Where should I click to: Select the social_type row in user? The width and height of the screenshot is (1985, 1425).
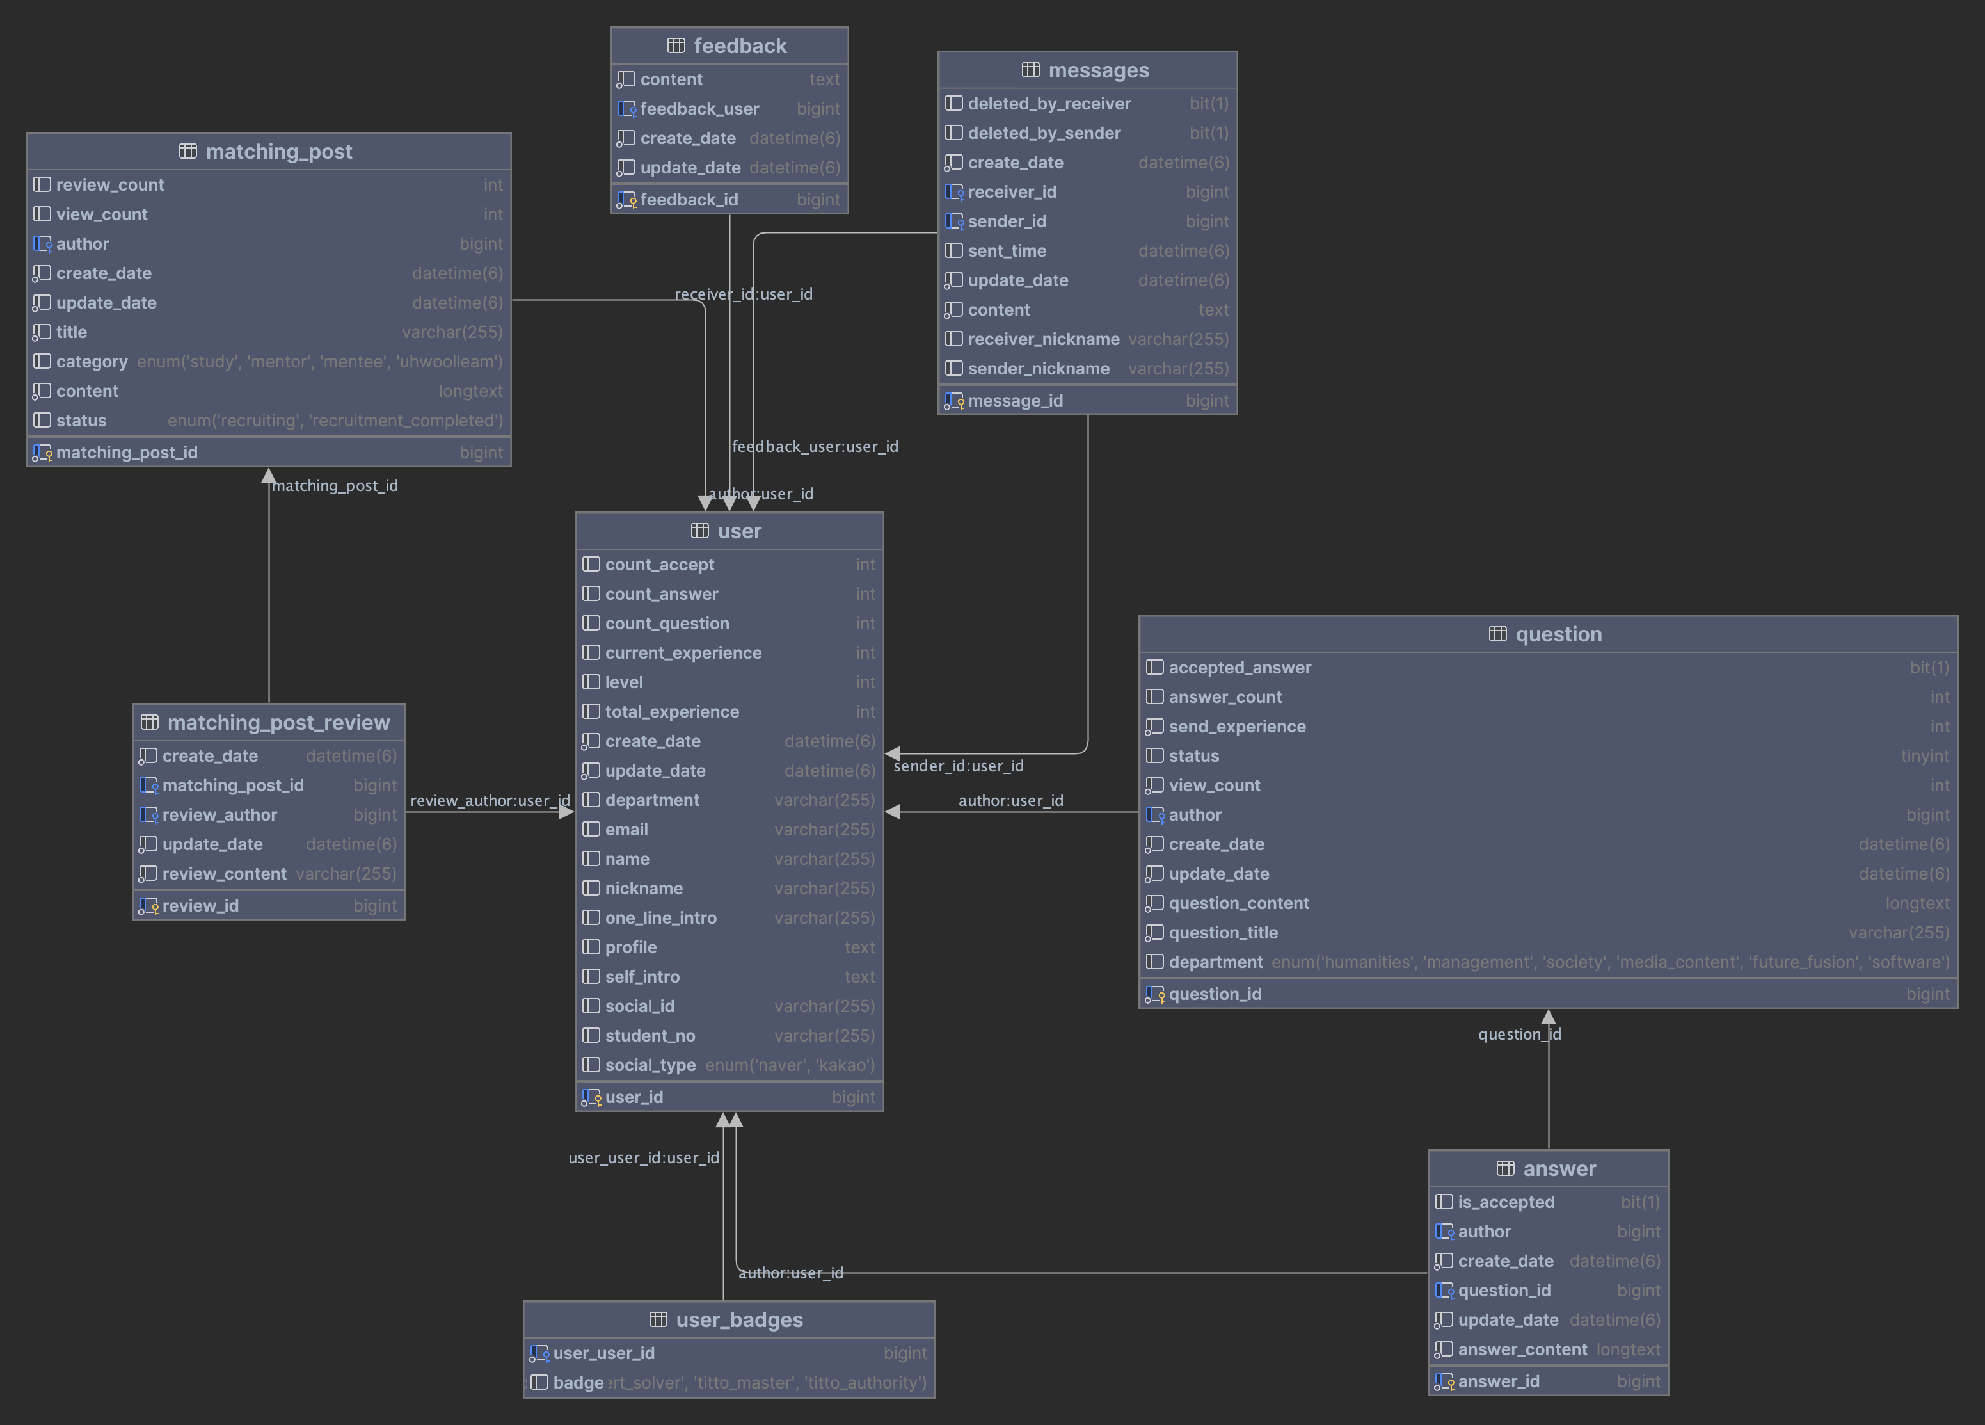coord(729,1065)
